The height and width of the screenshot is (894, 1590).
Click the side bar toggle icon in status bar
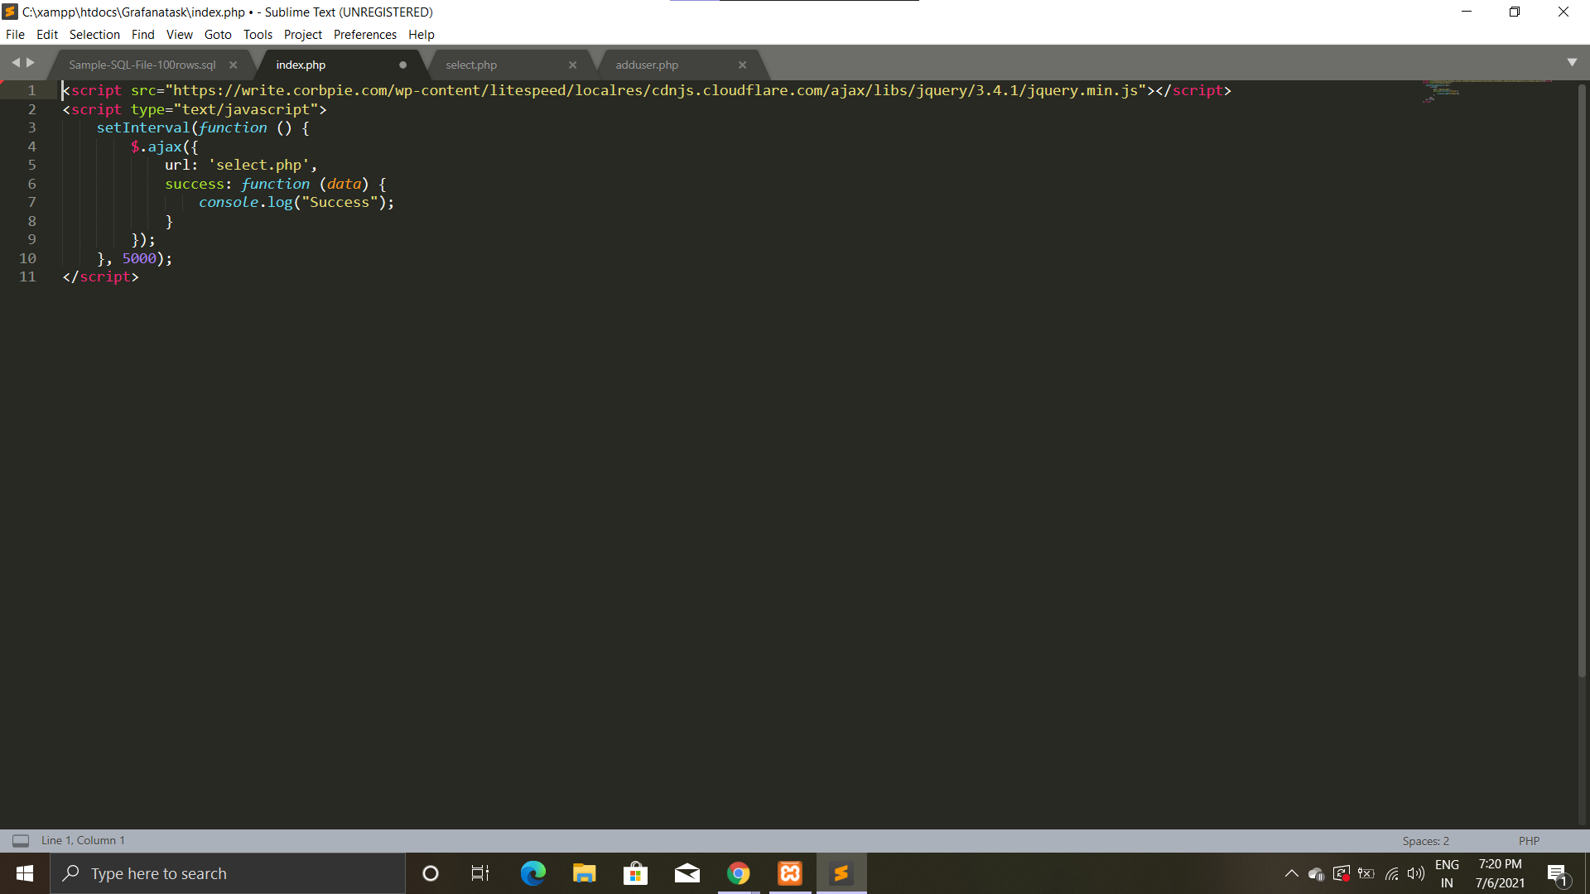coord(21,841)
